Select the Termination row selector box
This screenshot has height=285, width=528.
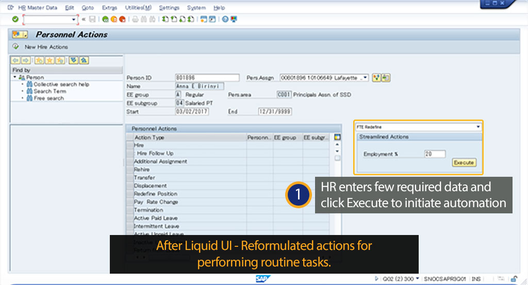click(129, 210)
